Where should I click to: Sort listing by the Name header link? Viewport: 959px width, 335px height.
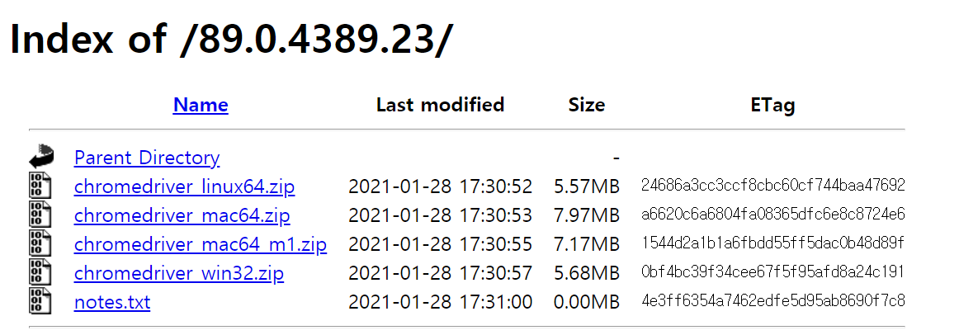[x=201, y=105]
